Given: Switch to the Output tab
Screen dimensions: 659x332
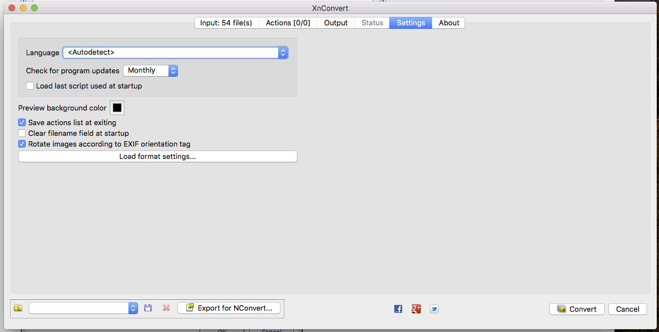Looking at the screenshot, I should coord(336,23).
